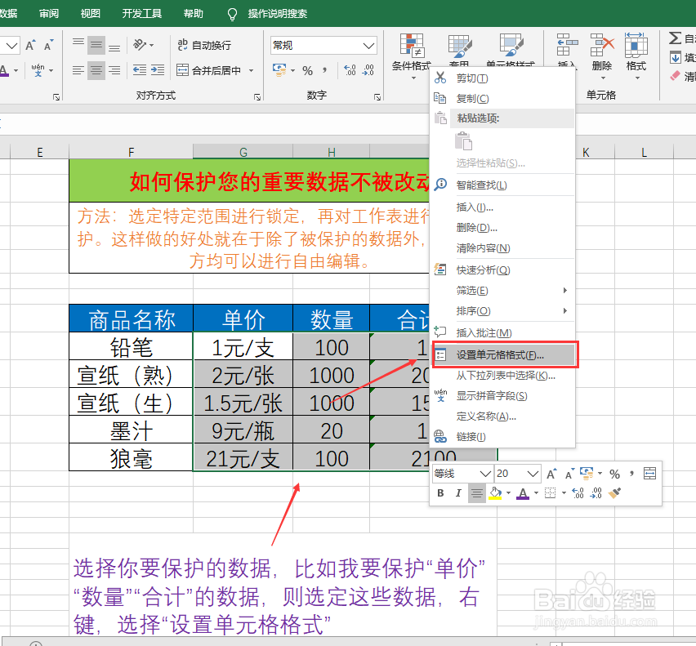This screenshot has width=696, height=646.
Task: Click the Delete cells icon (删除)
Action: coord(602,56)
